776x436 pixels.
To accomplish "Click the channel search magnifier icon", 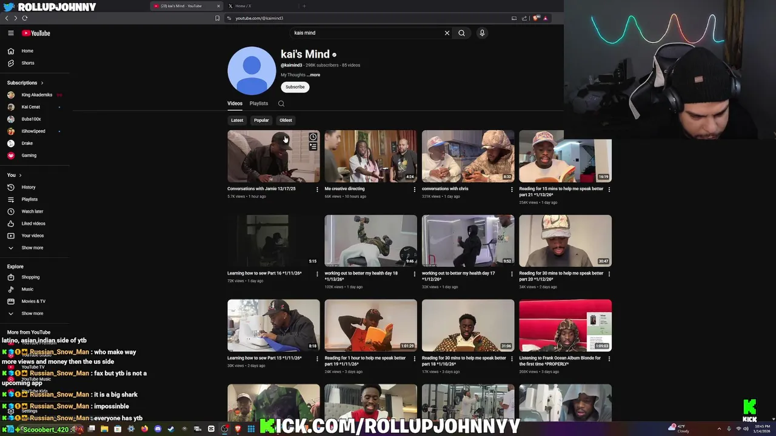I will click(281, 104).
